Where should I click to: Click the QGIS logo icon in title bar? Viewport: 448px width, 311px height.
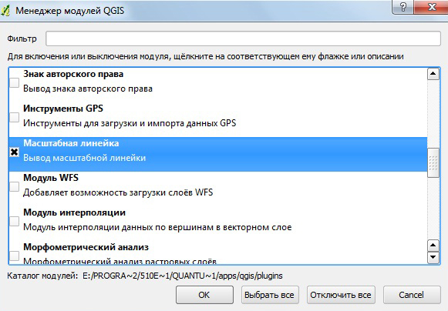5,11
